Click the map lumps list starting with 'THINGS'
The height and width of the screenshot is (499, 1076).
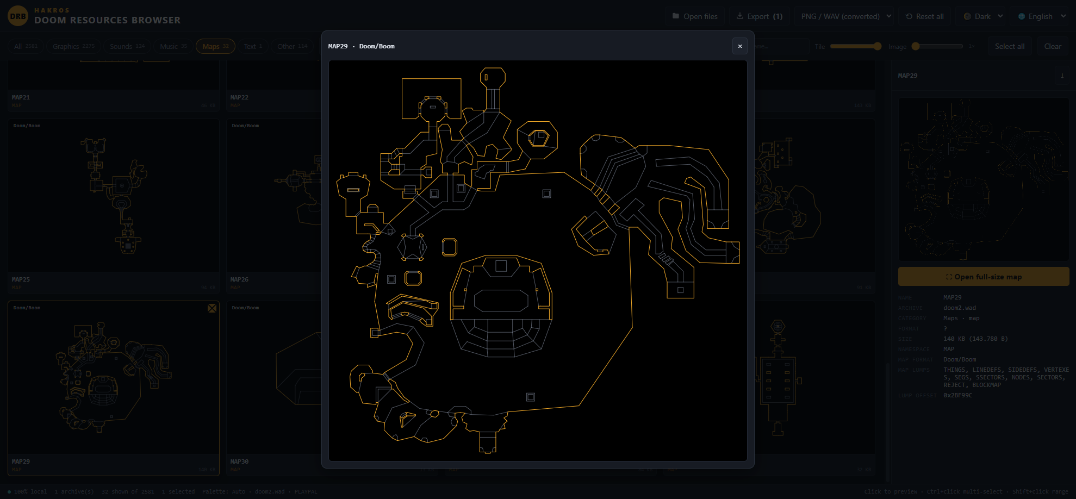click(1006, 377)
